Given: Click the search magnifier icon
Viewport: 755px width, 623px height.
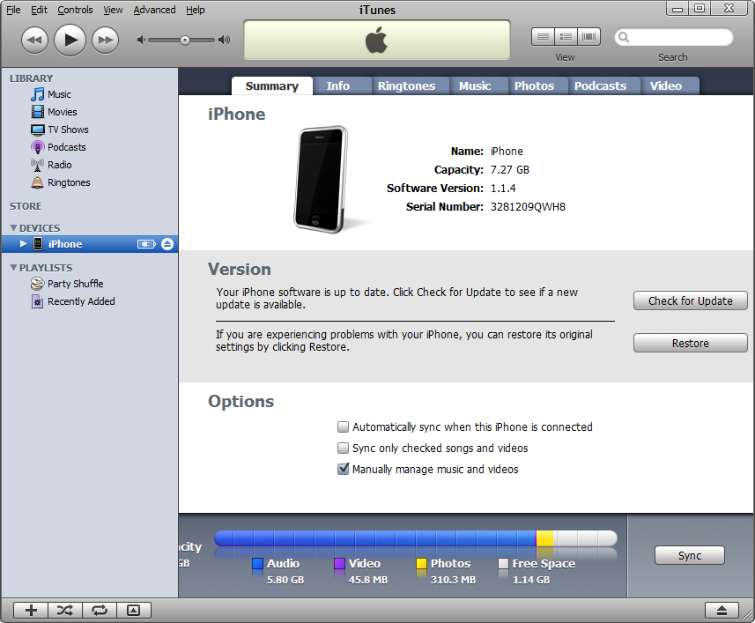Looking at the screenshot, I should [x=624, y=37].
